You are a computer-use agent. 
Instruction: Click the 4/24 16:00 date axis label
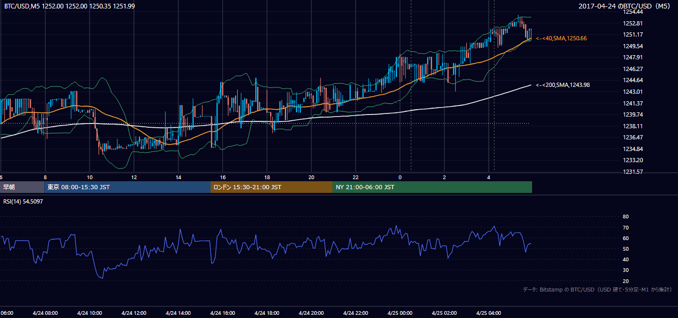coord(223,313)
